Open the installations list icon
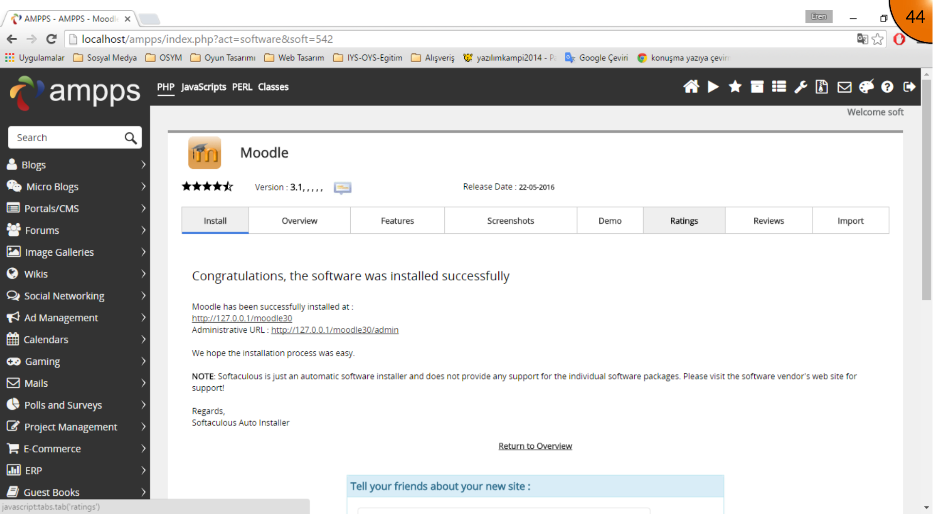Screen dimensions: 933x524 (779, 87)
